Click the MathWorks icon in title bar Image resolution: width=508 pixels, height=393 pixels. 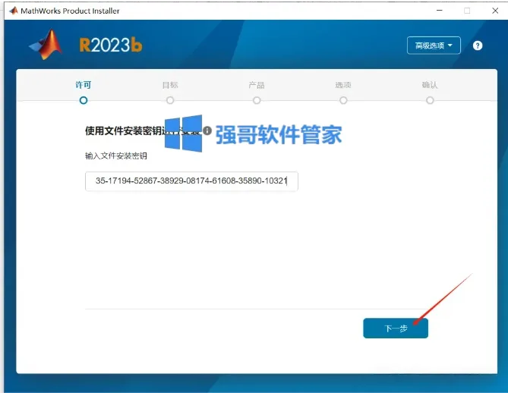pyautogui.click(x=13, y=11)
